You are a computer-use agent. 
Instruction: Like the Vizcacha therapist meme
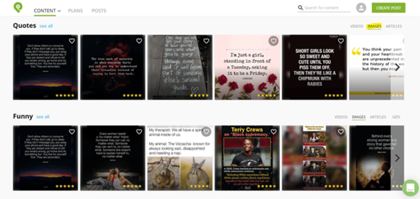pos(206,132)
